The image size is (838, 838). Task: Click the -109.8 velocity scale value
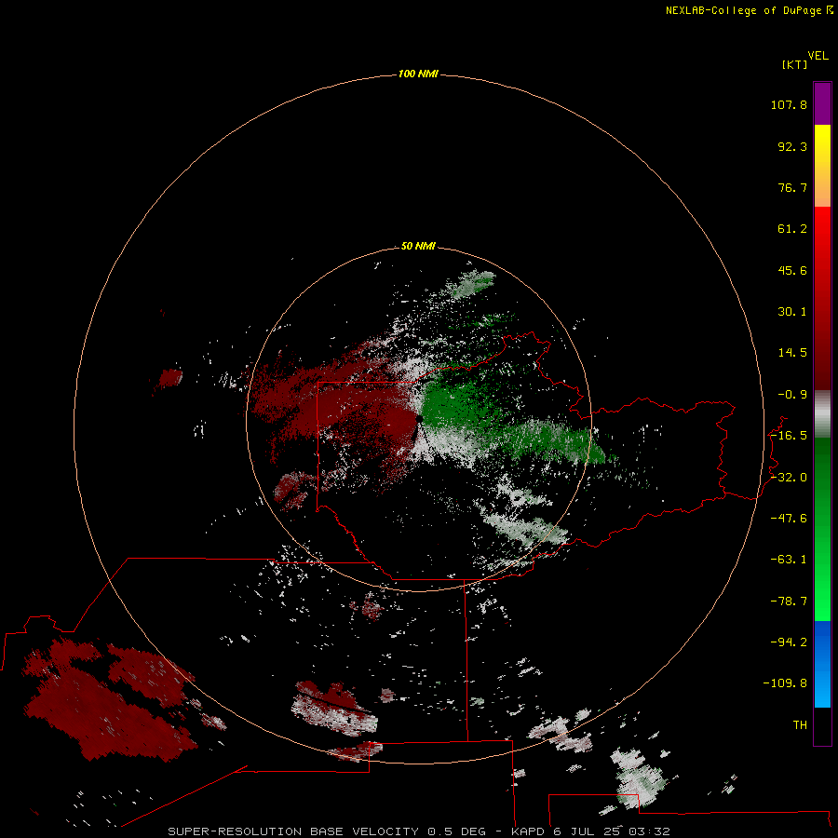786,683
